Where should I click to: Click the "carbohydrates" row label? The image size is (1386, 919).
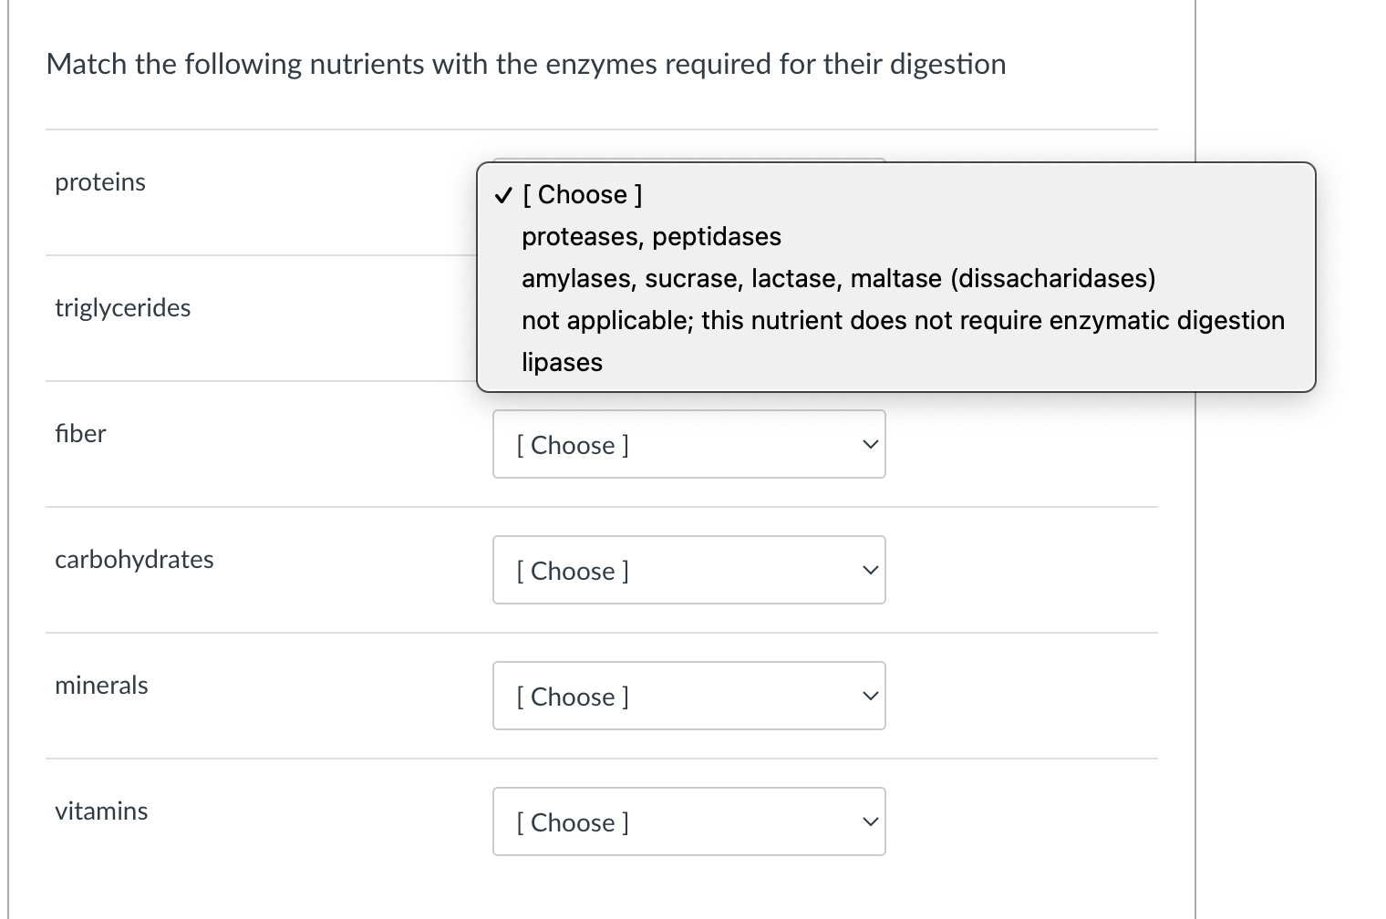pyautogui.click(x=134, y=559)
